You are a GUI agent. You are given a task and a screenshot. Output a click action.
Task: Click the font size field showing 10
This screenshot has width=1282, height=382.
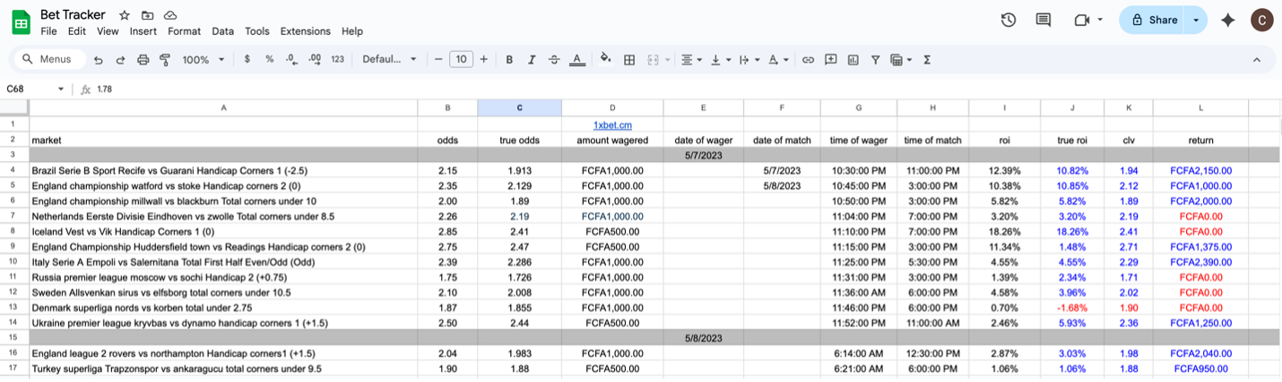(461, 60)
